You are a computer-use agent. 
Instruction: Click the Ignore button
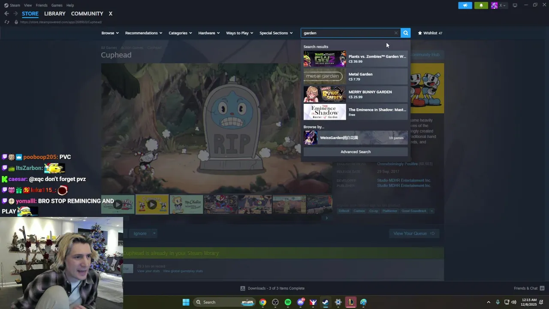pos(140,233)
